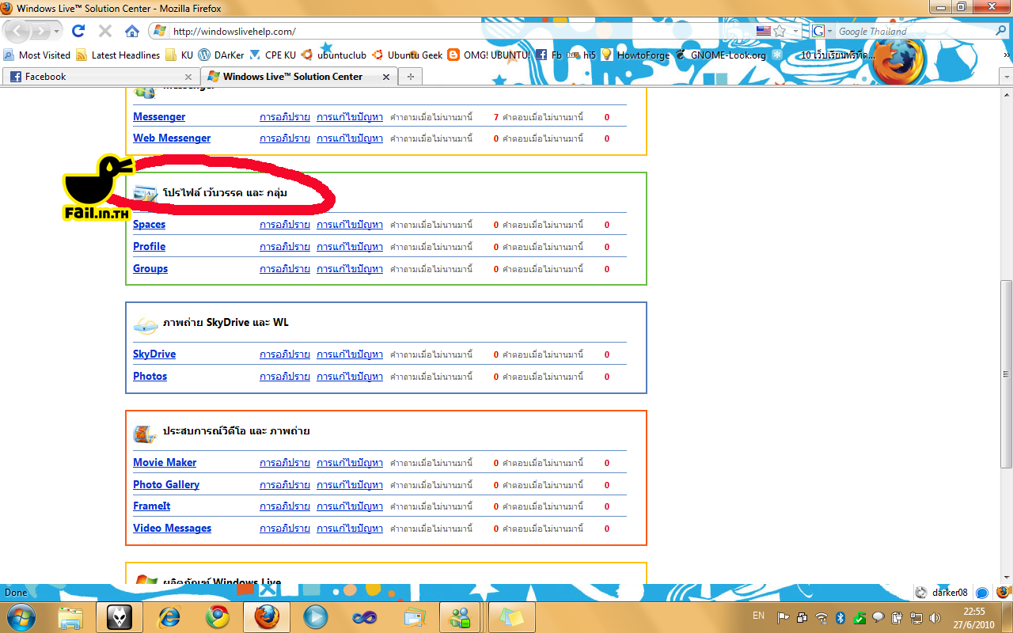Launch Internet Explorer from the taskbar

pos(169,616)
